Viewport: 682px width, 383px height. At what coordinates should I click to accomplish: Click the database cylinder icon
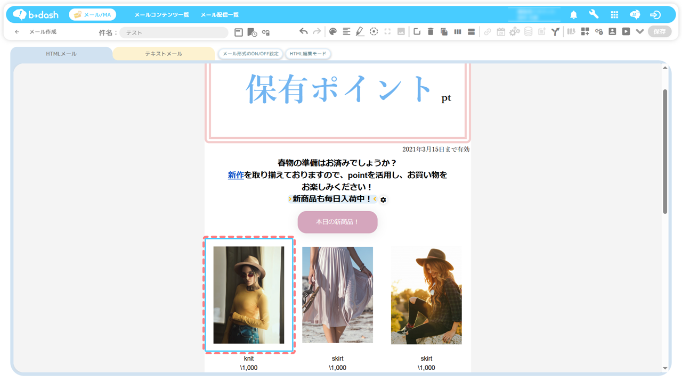click(528, 32)
